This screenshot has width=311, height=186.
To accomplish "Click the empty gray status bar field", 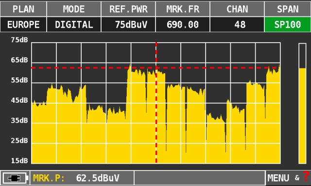I will point(200,178).
